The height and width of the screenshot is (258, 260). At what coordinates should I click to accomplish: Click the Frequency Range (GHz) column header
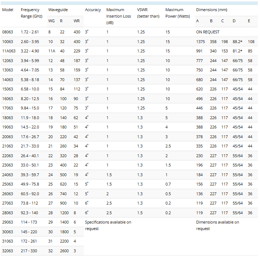pyautogui.click(x=30, y=13)
